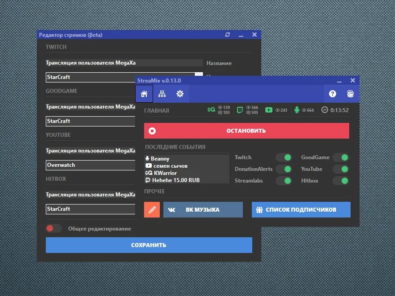Click the YouTube Overwatch game field
The image size is (395, 296).
[90, 165]
